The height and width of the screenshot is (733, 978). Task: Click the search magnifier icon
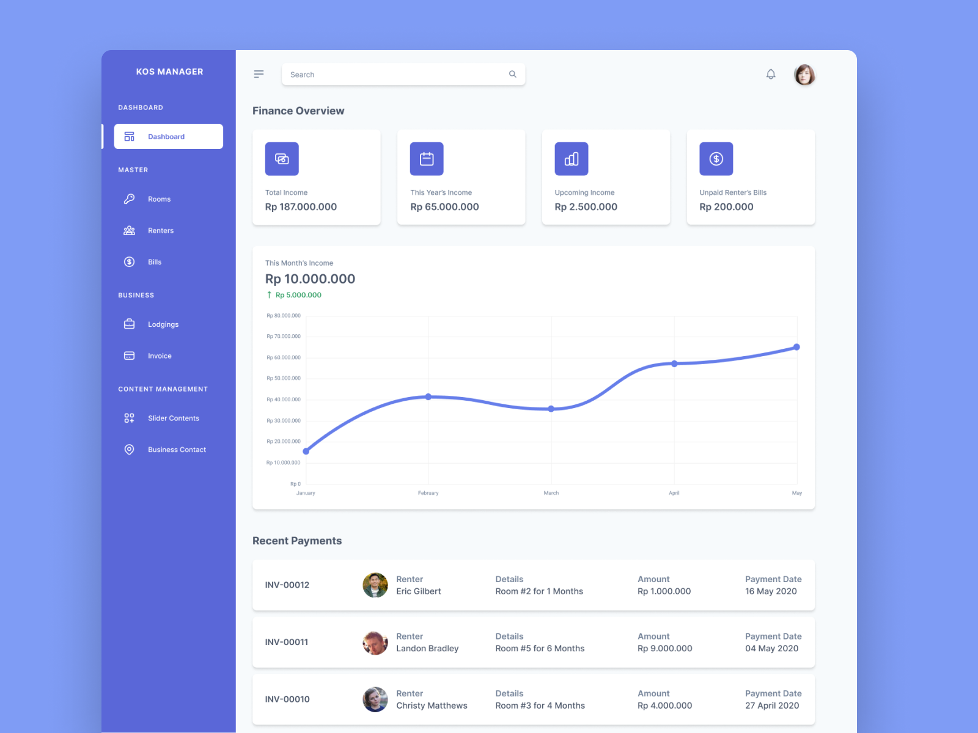[512, 74]
